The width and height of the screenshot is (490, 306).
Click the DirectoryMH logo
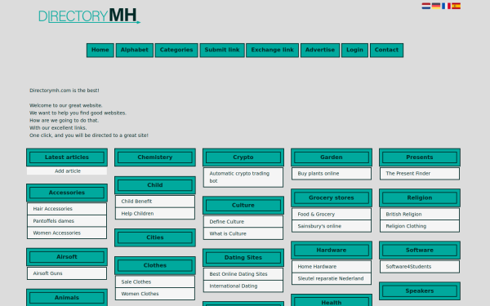89,16
